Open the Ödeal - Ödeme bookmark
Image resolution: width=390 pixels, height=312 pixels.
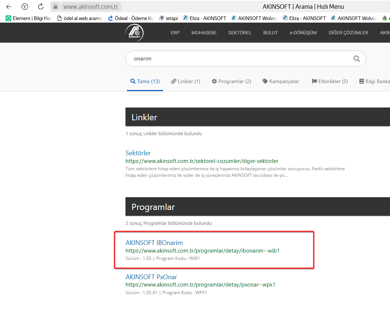[x=131, y=18]
